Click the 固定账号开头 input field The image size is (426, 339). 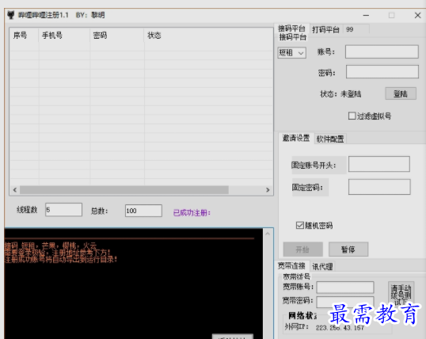pyautogui.click(x=379, y=164)
